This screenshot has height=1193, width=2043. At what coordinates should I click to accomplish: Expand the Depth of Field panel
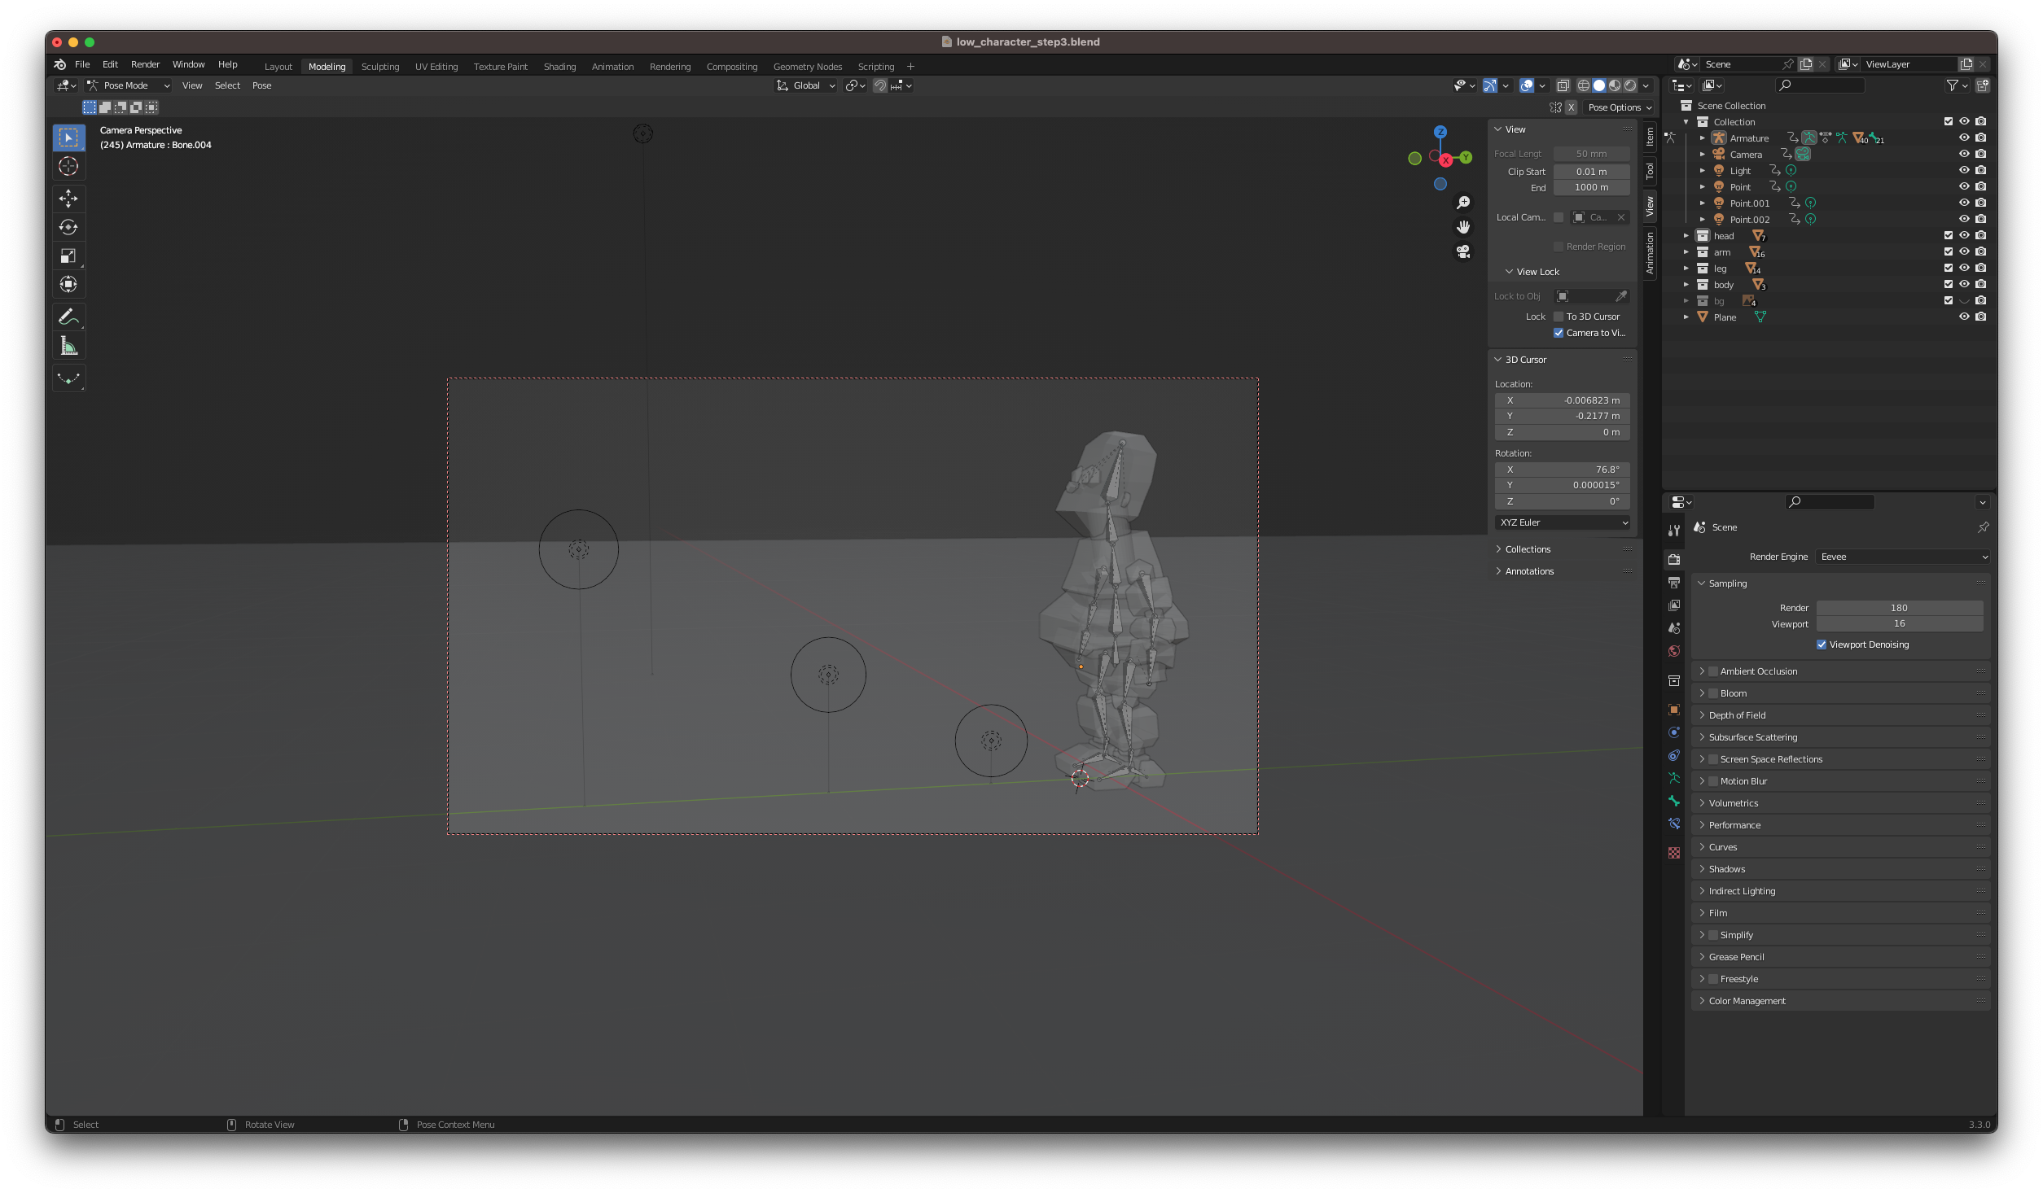(1737, 715)
